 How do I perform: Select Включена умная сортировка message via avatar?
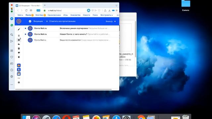[30, 28]
